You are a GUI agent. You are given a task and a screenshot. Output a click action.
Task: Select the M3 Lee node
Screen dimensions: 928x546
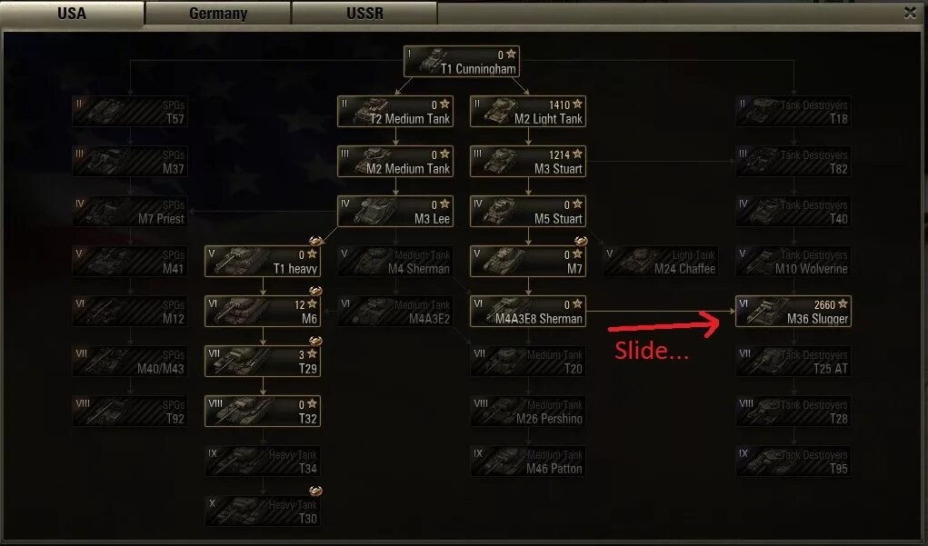395,211
